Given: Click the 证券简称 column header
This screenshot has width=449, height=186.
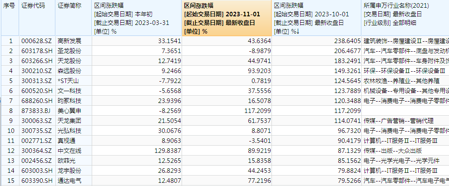Looking at the screenshot, I should [69, 5].
